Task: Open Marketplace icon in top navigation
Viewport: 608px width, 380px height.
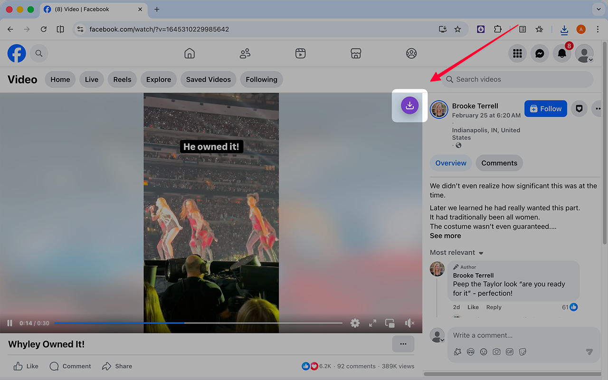Action: click(356, 54)
